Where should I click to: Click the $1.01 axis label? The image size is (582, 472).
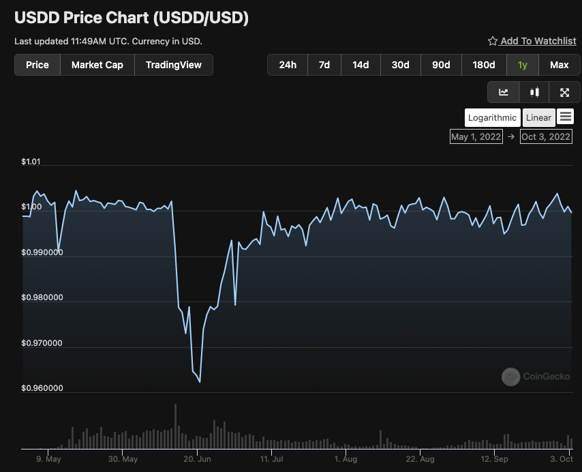click(x=31, y=162)
